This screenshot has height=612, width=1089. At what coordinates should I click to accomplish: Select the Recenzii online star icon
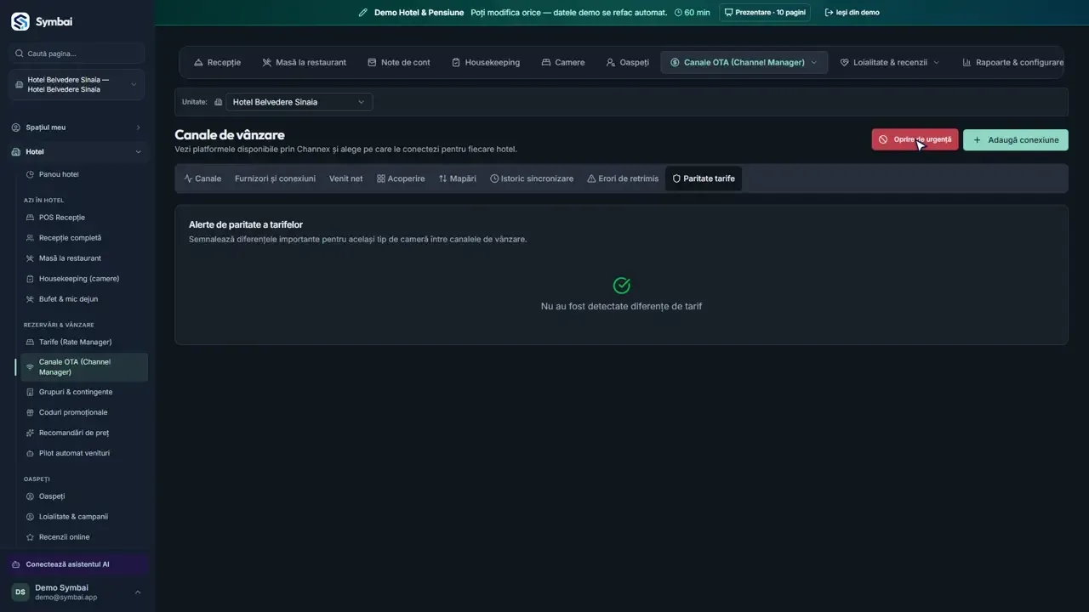(x=30, y=537)
